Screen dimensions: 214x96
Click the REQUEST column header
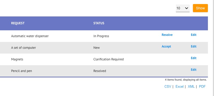(18, 23)
